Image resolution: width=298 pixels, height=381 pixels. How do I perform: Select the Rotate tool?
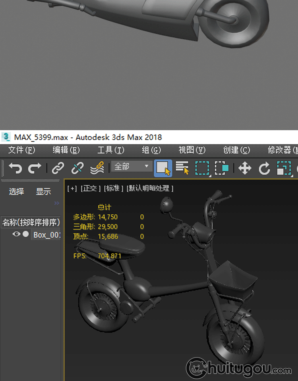pyautogui.click(x=264, y=168)
